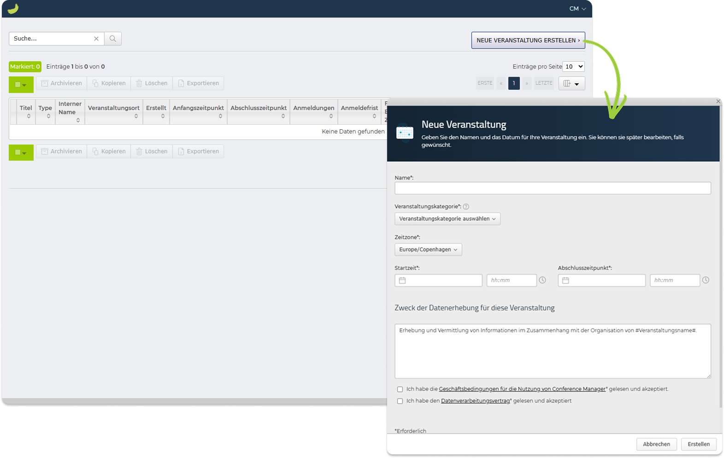This screenshot has width=724, height=458.
Task: Click Neue Veranstaltung Erstellen button
Action: 528,41
